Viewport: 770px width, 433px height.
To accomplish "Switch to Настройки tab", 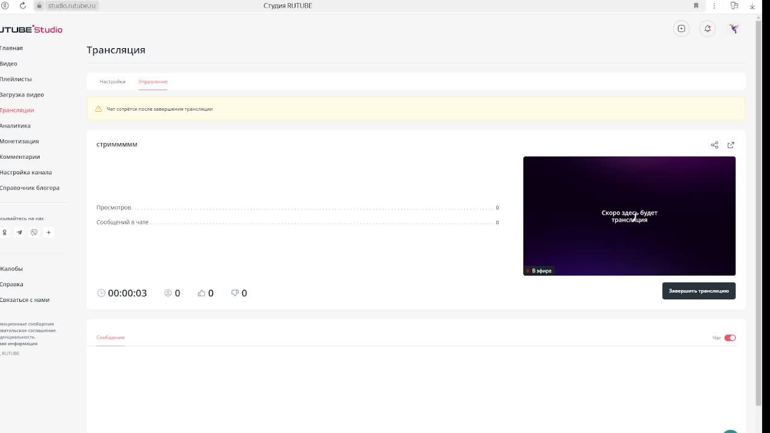I will tap(112, 82).
